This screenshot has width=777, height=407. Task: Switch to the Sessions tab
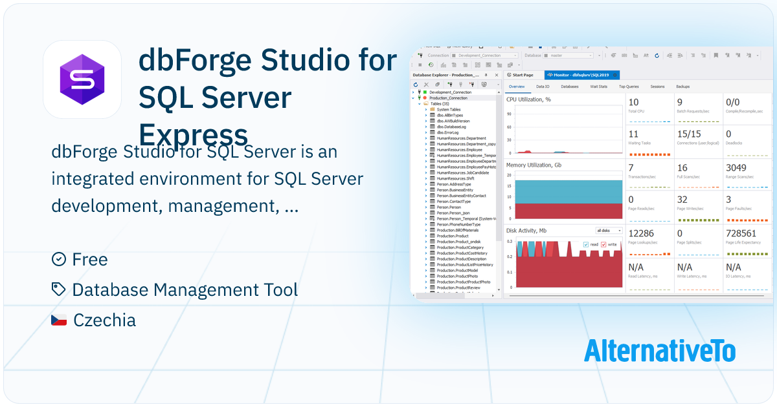657,86
